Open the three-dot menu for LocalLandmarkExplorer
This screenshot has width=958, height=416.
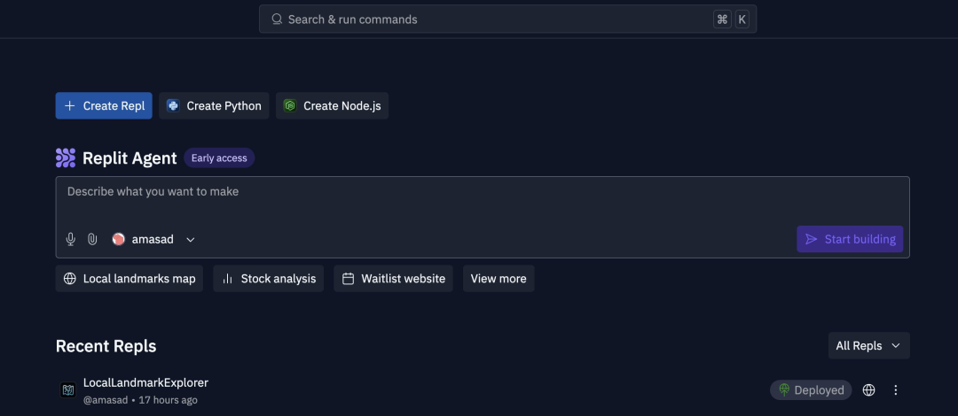pyautogui.click(x=896, y=389)
